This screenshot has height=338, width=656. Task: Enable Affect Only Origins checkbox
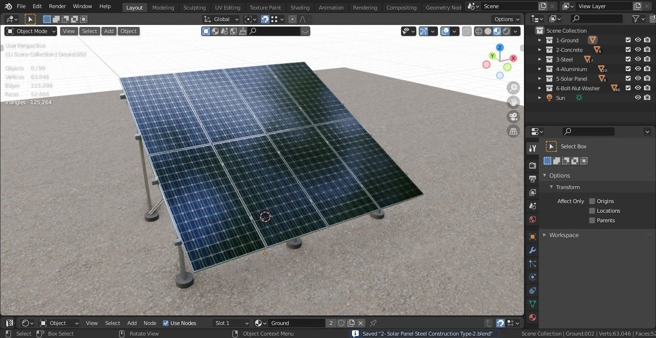pos(592,201)
